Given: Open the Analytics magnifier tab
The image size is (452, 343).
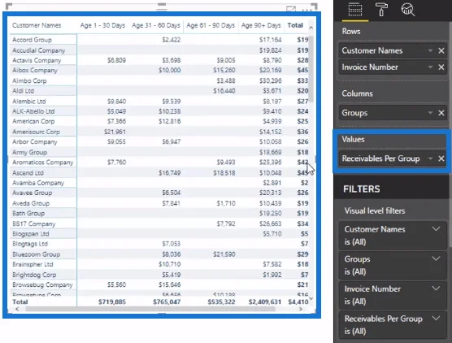Looking at the screenshot, I should point(407,10).
